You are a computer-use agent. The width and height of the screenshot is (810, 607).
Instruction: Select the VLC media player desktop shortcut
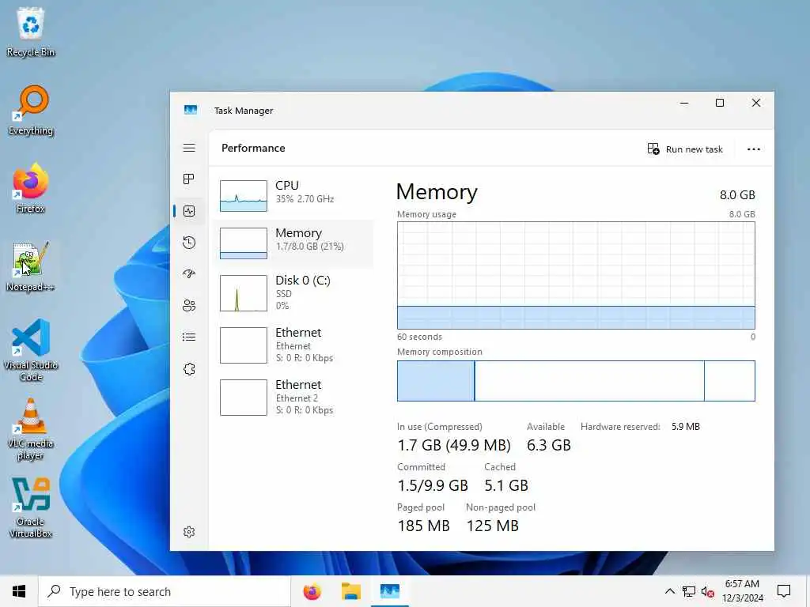click(x=31, y=429)
